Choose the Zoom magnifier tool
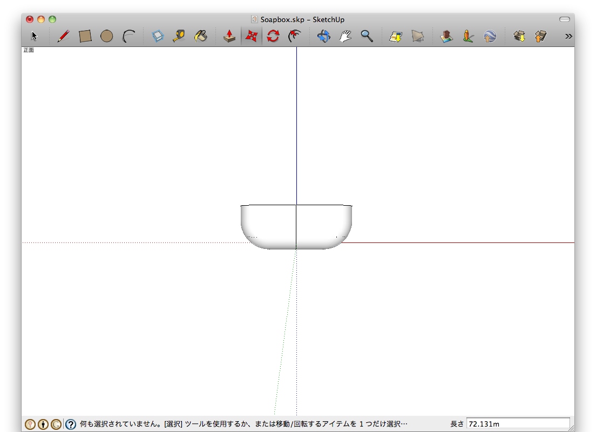The width and height of the screenshot is (596, 432). pos(367,36)
